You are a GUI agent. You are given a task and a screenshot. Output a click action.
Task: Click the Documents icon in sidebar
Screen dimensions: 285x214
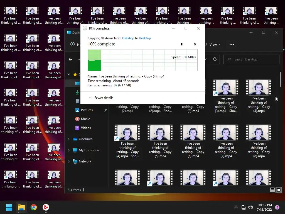(x=77, y=101)
